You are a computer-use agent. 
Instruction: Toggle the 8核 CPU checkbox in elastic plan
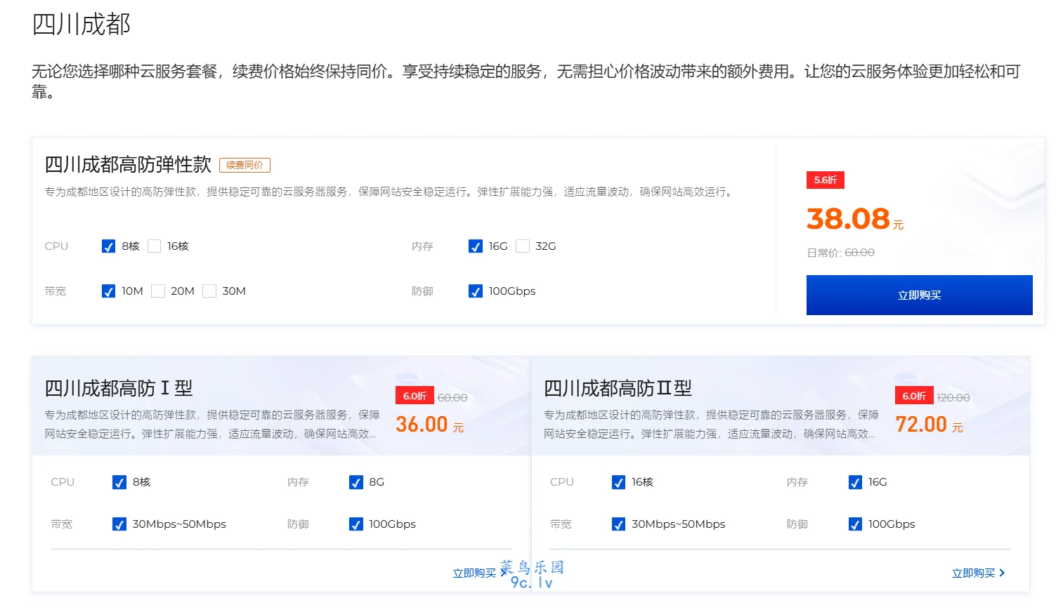click(109, 246)
